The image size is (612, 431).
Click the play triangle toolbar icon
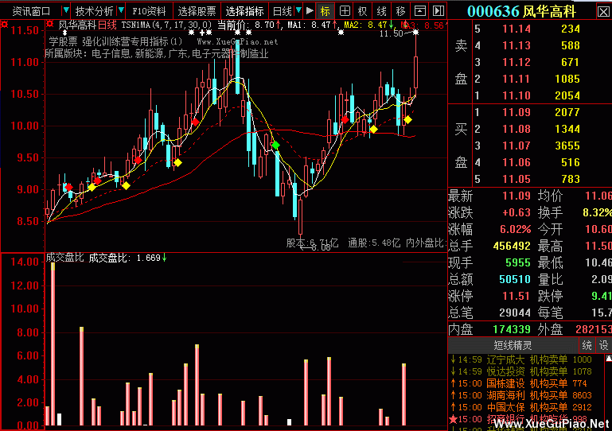coord(310,10)
